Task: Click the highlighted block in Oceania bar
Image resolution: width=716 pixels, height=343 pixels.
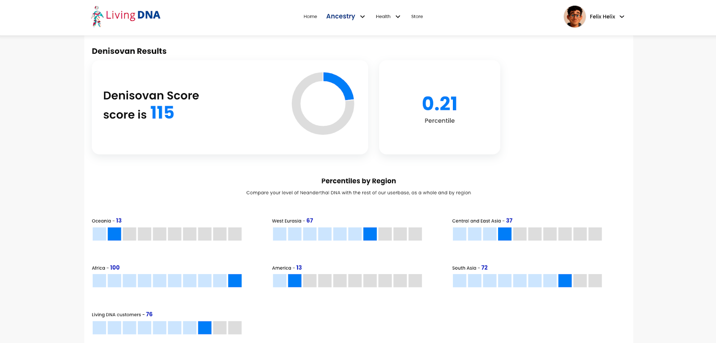Action: point(115,234)
